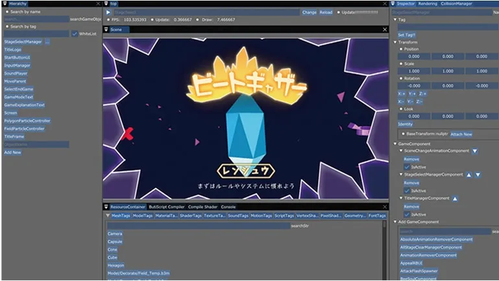The image size is (499, 281).
Task: Move StageSelectManagerComponent down with arrow
Action: 478,175
